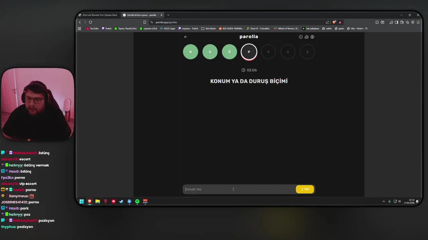Open the bookmarks bar apps grid icon
Image resolution: width=428 pixels, height=240 pixels.
79,29
